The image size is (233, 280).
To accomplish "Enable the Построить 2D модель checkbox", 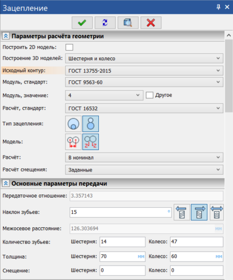I will [x=69, y=47].
